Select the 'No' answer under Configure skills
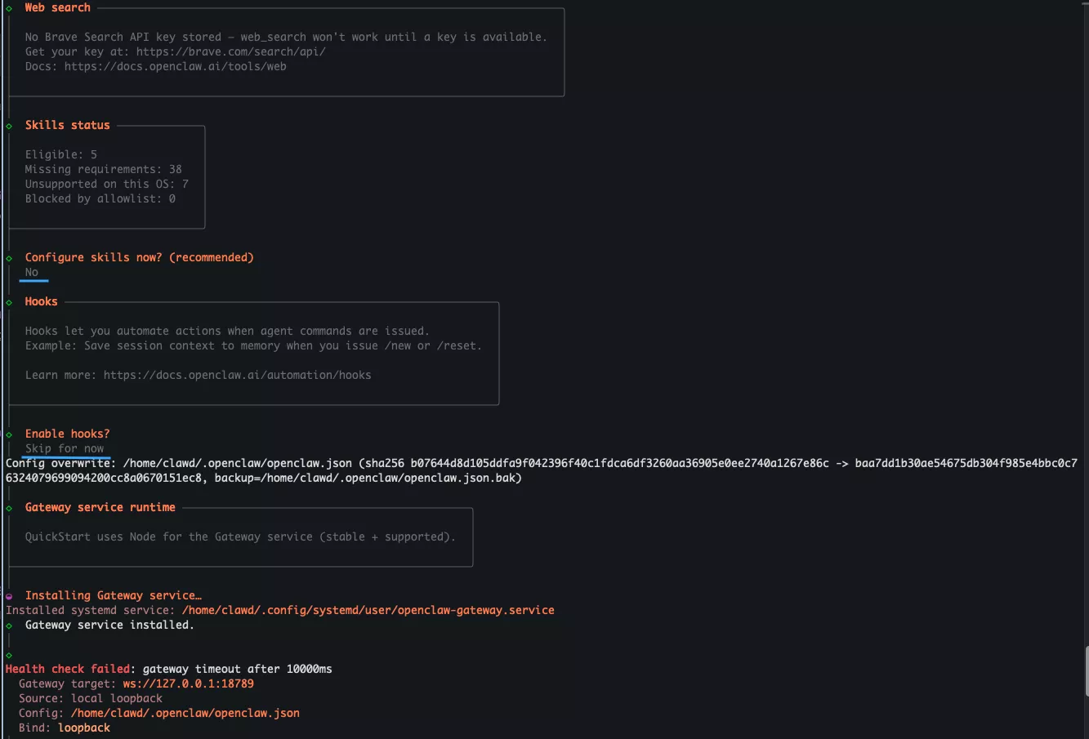This screenshot has width=1089, height=739. tap(32, 273)
